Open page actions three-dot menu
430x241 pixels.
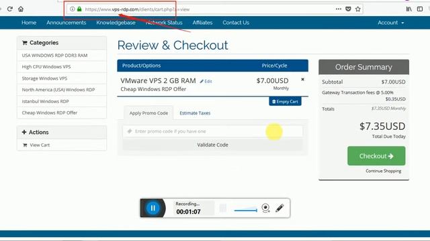point(339,9)
